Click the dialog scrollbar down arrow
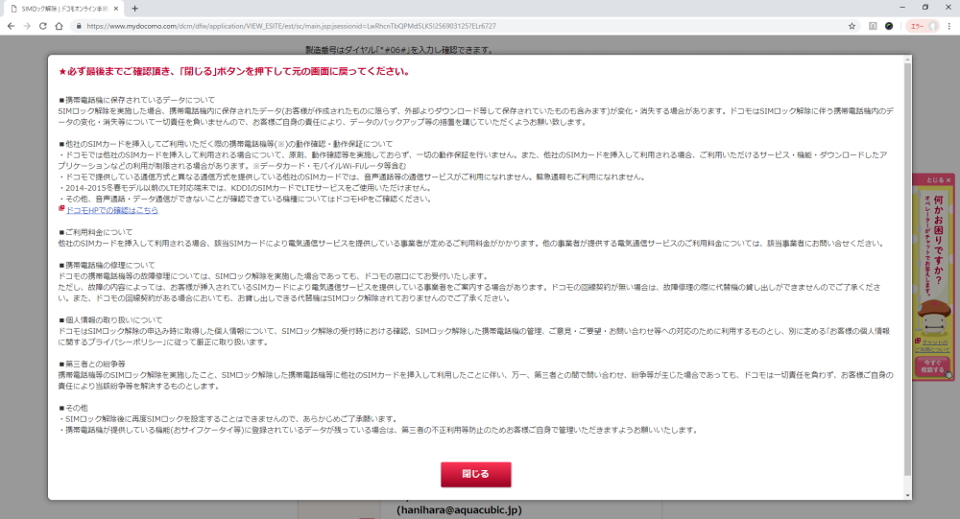This screenshot has height=519, width=960. click(907, 495)
